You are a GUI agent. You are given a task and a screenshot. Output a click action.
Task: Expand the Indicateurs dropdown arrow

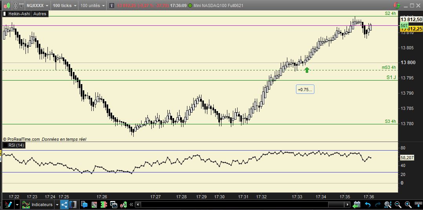tap(57, 205)
